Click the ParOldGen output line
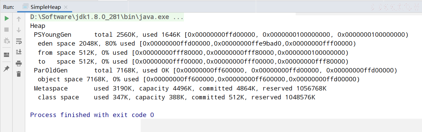 (216, 70)
